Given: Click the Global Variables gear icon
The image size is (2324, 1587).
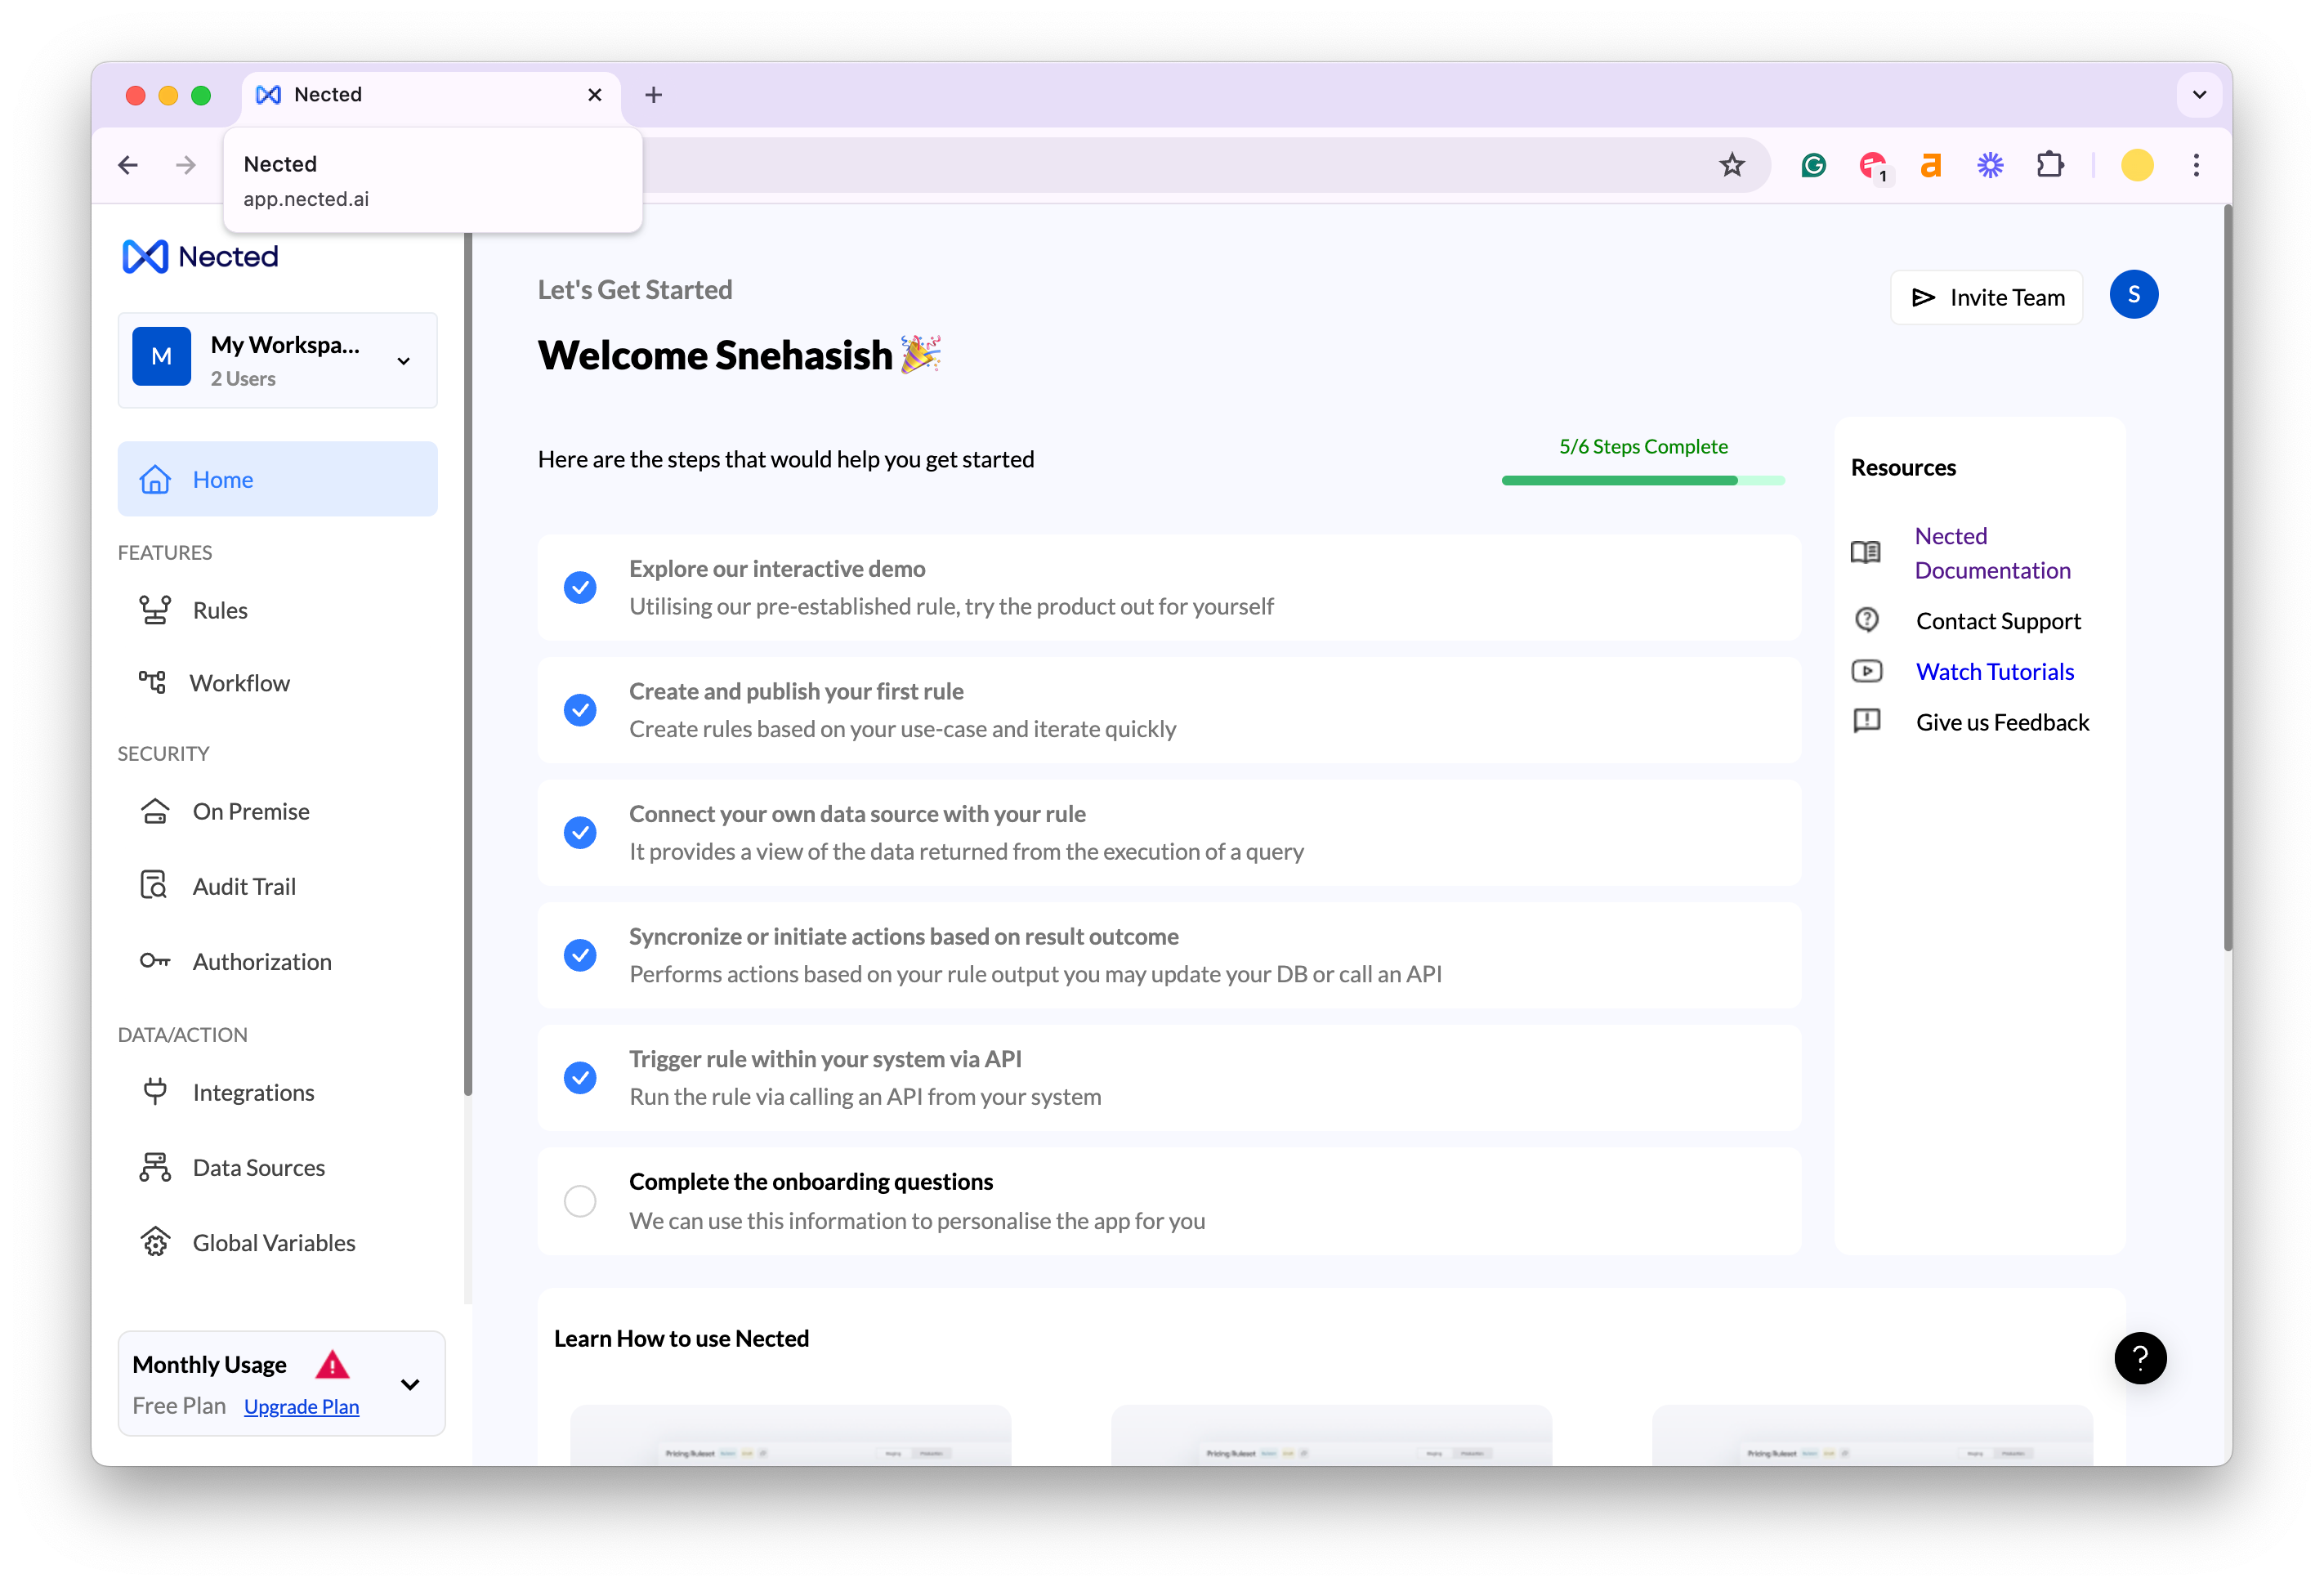Looking at the screenshot, I should pos(154,1242).
